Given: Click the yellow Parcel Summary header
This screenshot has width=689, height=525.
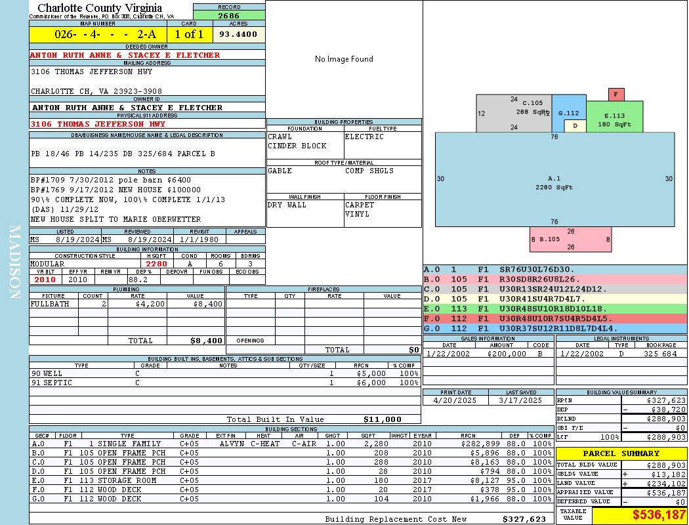Looking at the screenshot, I should 621,453.
